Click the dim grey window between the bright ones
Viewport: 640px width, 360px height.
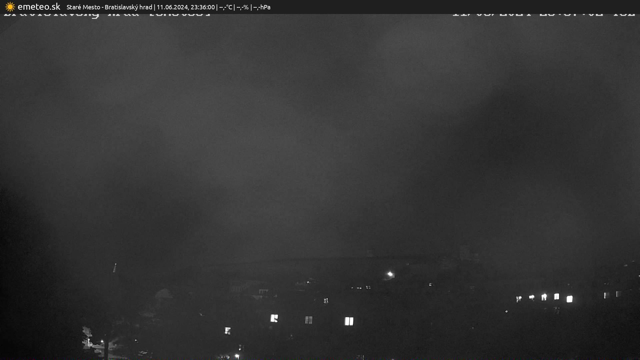pos(309,320)
